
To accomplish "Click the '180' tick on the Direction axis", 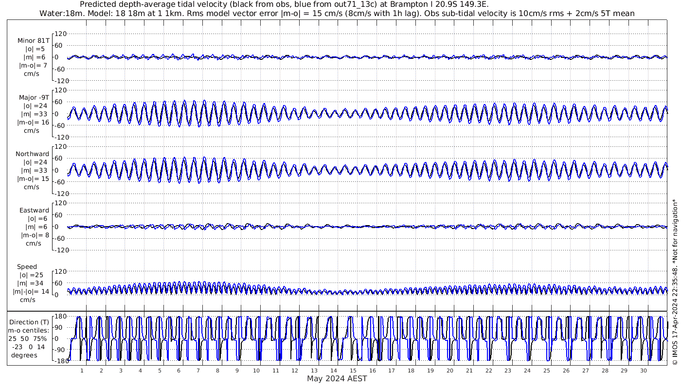I will point(60,316).
